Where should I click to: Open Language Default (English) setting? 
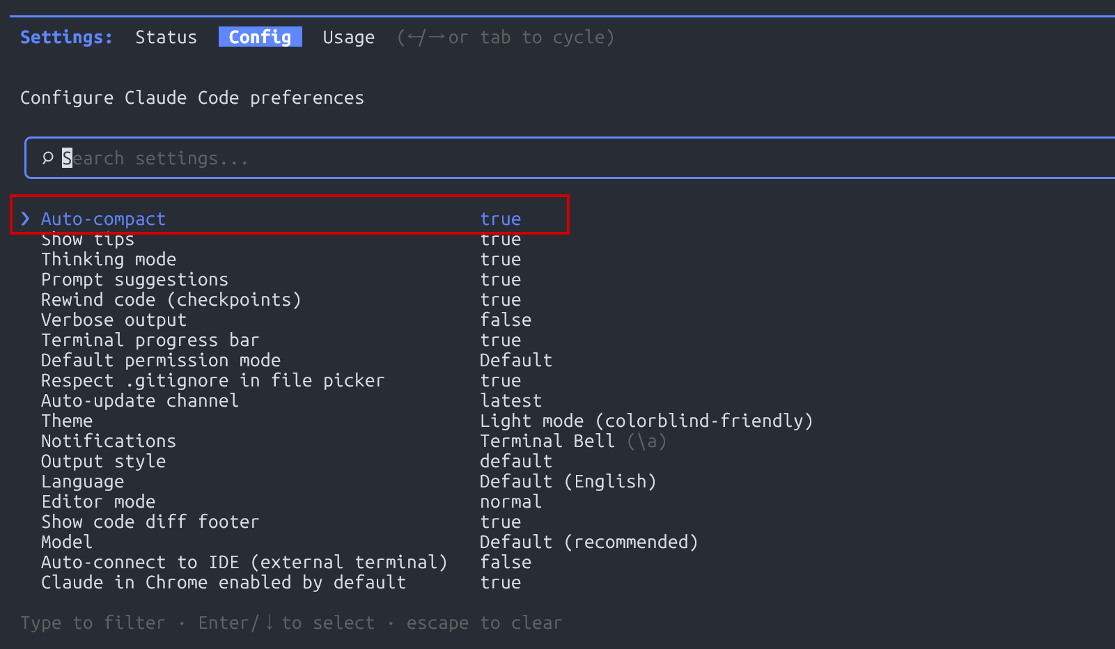point(568,481)
